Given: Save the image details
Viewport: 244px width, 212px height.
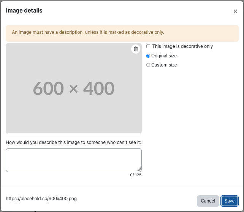Looking at the screenshot, I should (x=230, y=201).
